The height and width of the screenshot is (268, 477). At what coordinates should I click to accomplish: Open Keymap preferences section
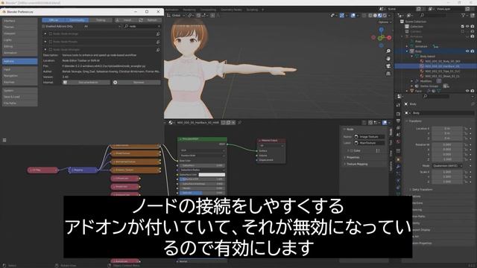[x=20, y=82]
